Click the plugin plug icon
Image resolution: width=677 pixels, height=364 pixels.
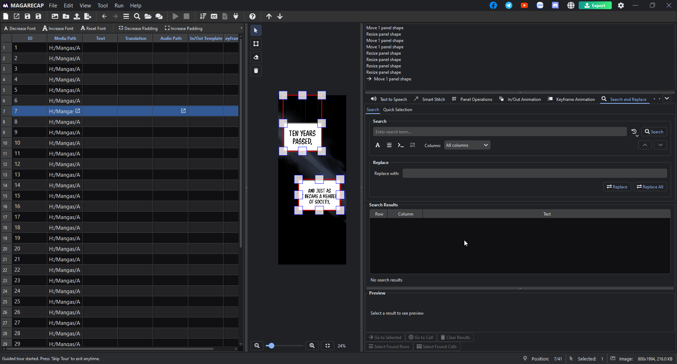(236, 16)
